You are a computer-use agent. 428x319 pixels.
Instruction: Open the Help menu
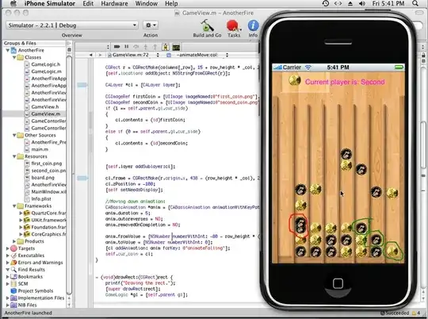point(171,3)
